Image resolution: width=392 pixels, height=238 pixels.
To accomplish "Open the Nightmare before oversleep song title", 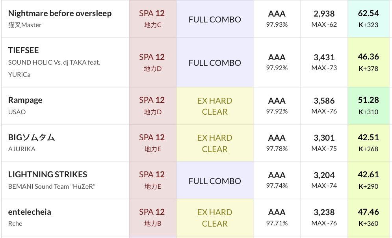I will pyautogui.click(x=60, y=13).
